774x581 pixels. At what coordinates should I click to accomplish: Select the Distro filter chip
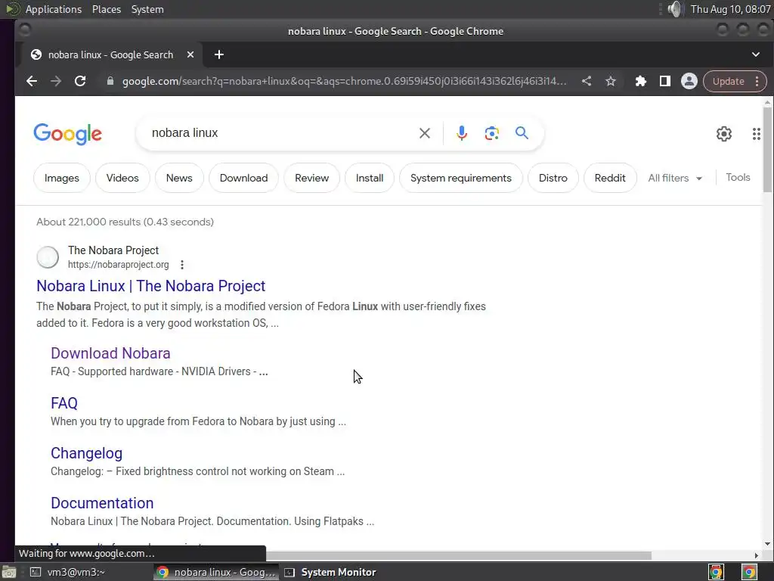(x=553, y=178)
